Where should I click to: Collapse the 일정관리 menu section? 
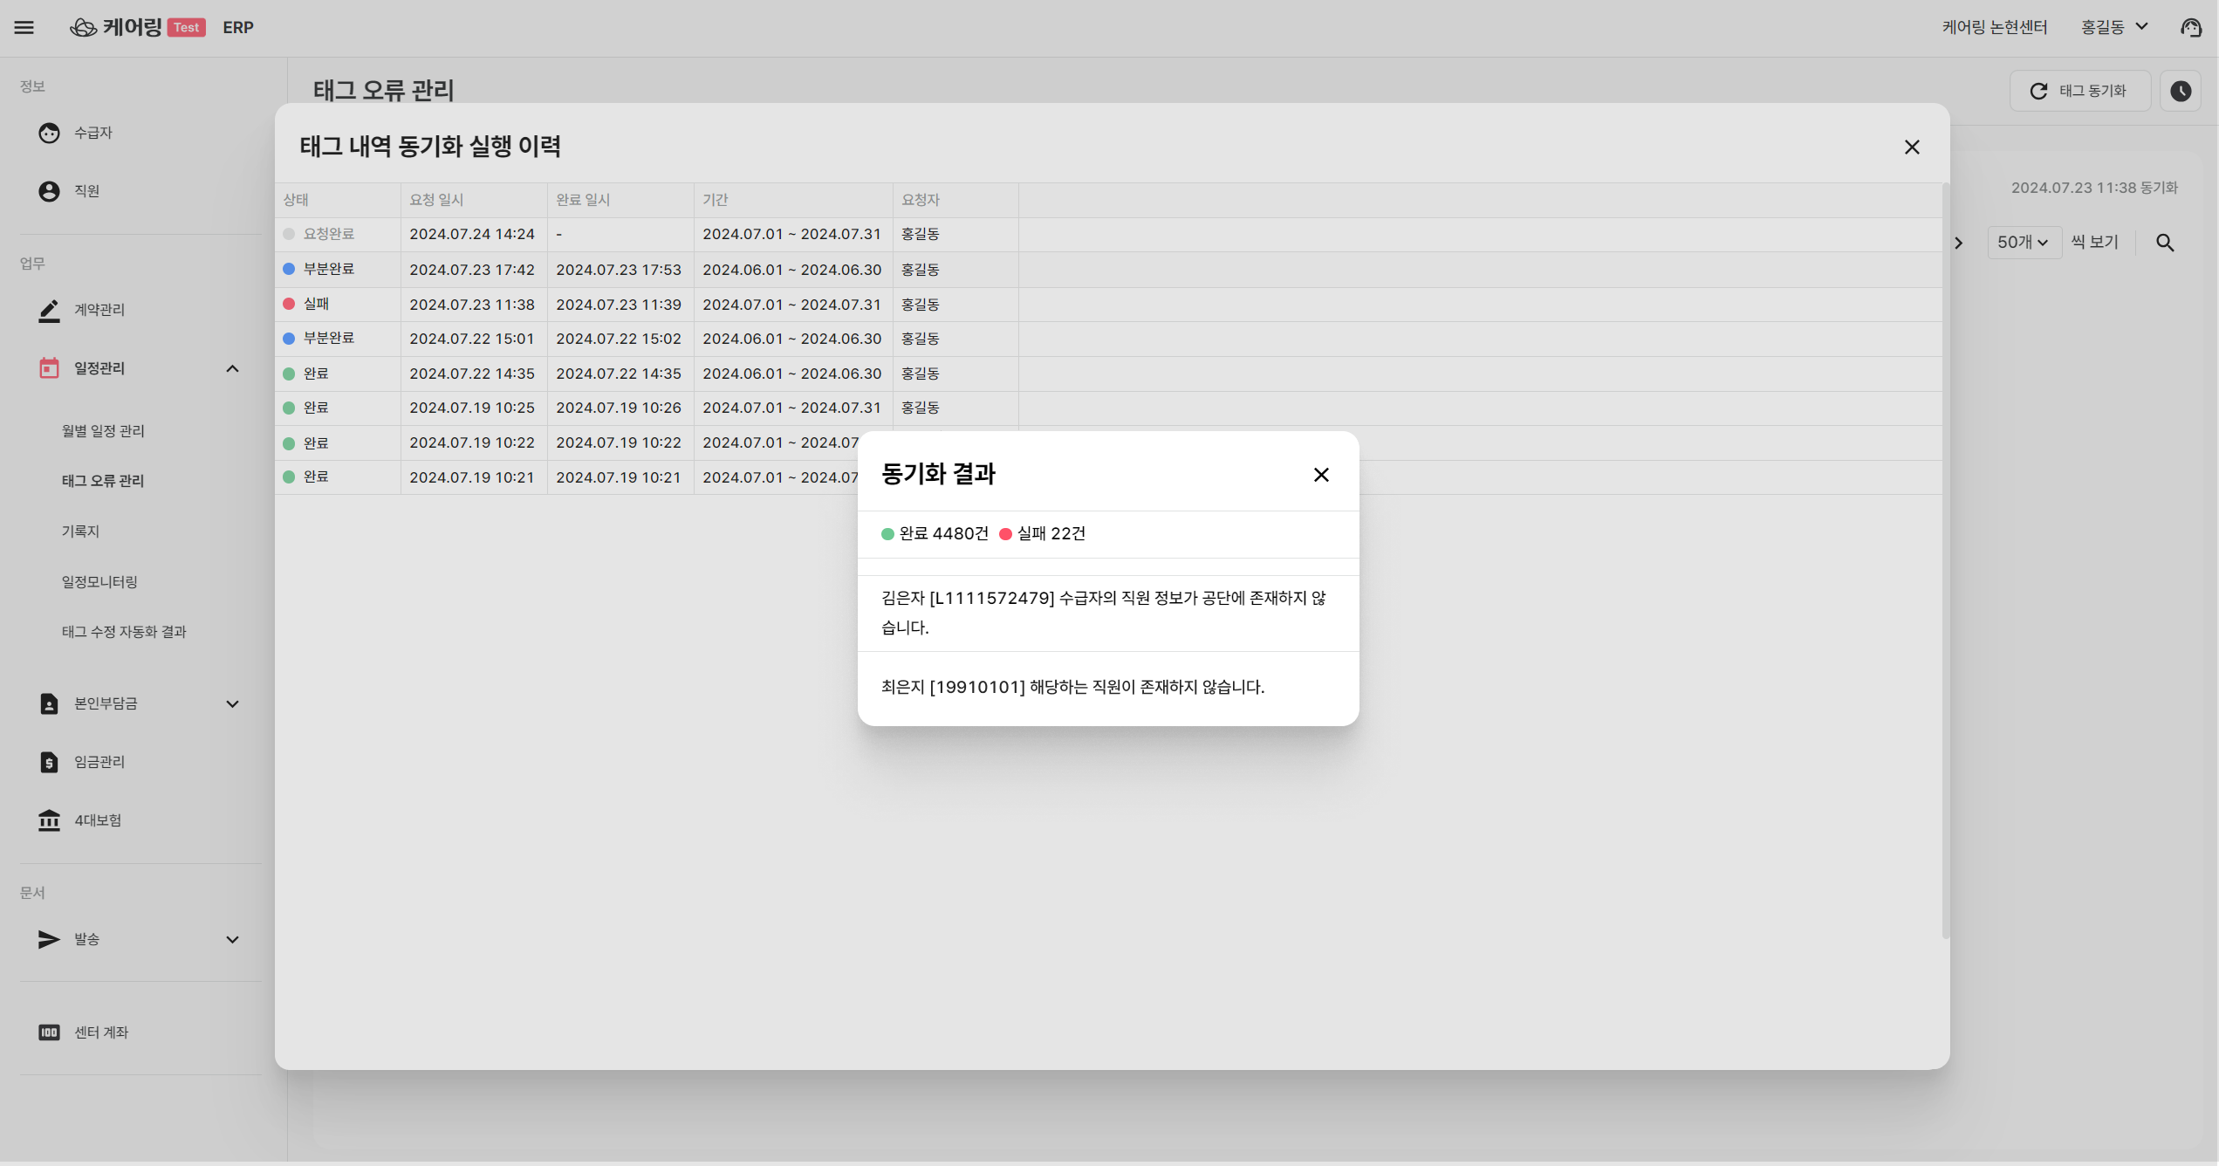[x=232, y=368]
